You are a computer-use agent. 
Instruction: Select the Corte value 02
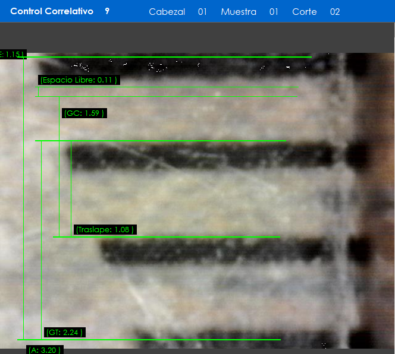point(335,12)
